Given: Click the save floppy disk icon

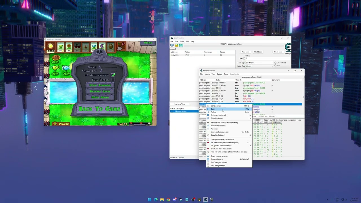Looking at the screenshot, I should tap(181, 45).
